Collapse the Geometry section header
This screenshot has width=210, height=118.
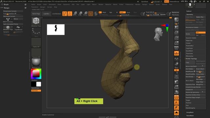pyautogui.click(x=190, y=14)
